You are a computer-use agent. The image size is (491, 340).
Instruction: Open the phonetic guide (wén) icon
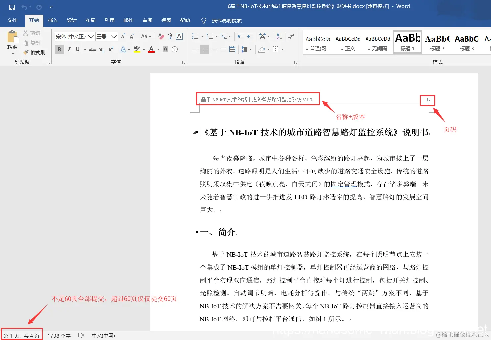[170, 36]
